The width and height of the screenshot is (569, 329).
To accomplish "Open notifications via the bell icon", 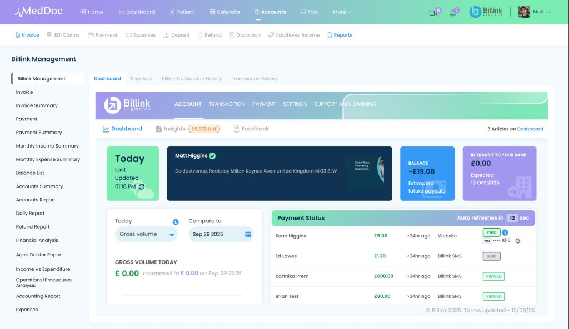I will (x=452, y=12).
